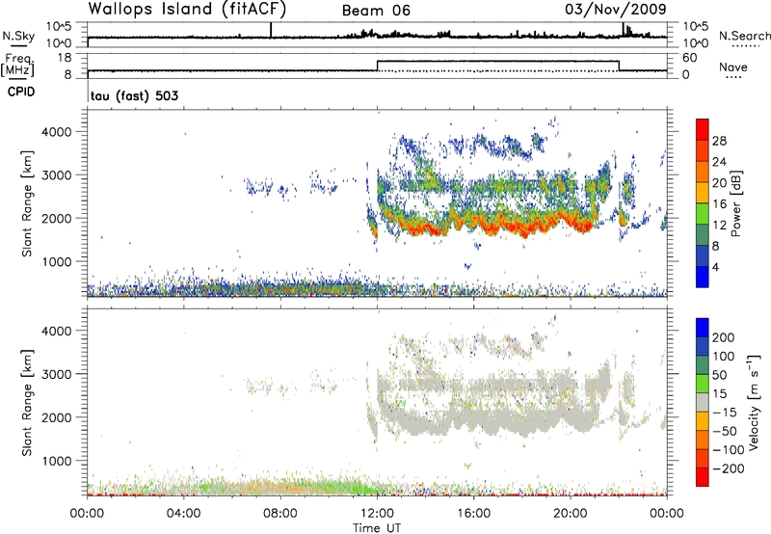The width and height of the screenshot is (771, 534).
Task: Click the tall sky-noise spike near 07:30
Action: pos(271,30)
